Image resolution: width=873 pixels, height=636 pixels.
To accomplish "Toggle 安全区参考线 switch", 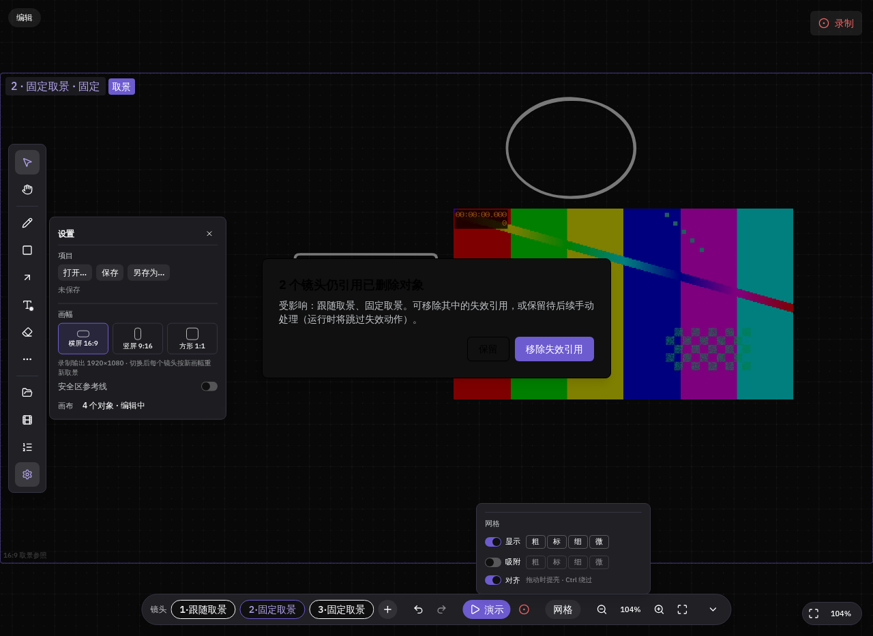I will [x=209, y=387].
